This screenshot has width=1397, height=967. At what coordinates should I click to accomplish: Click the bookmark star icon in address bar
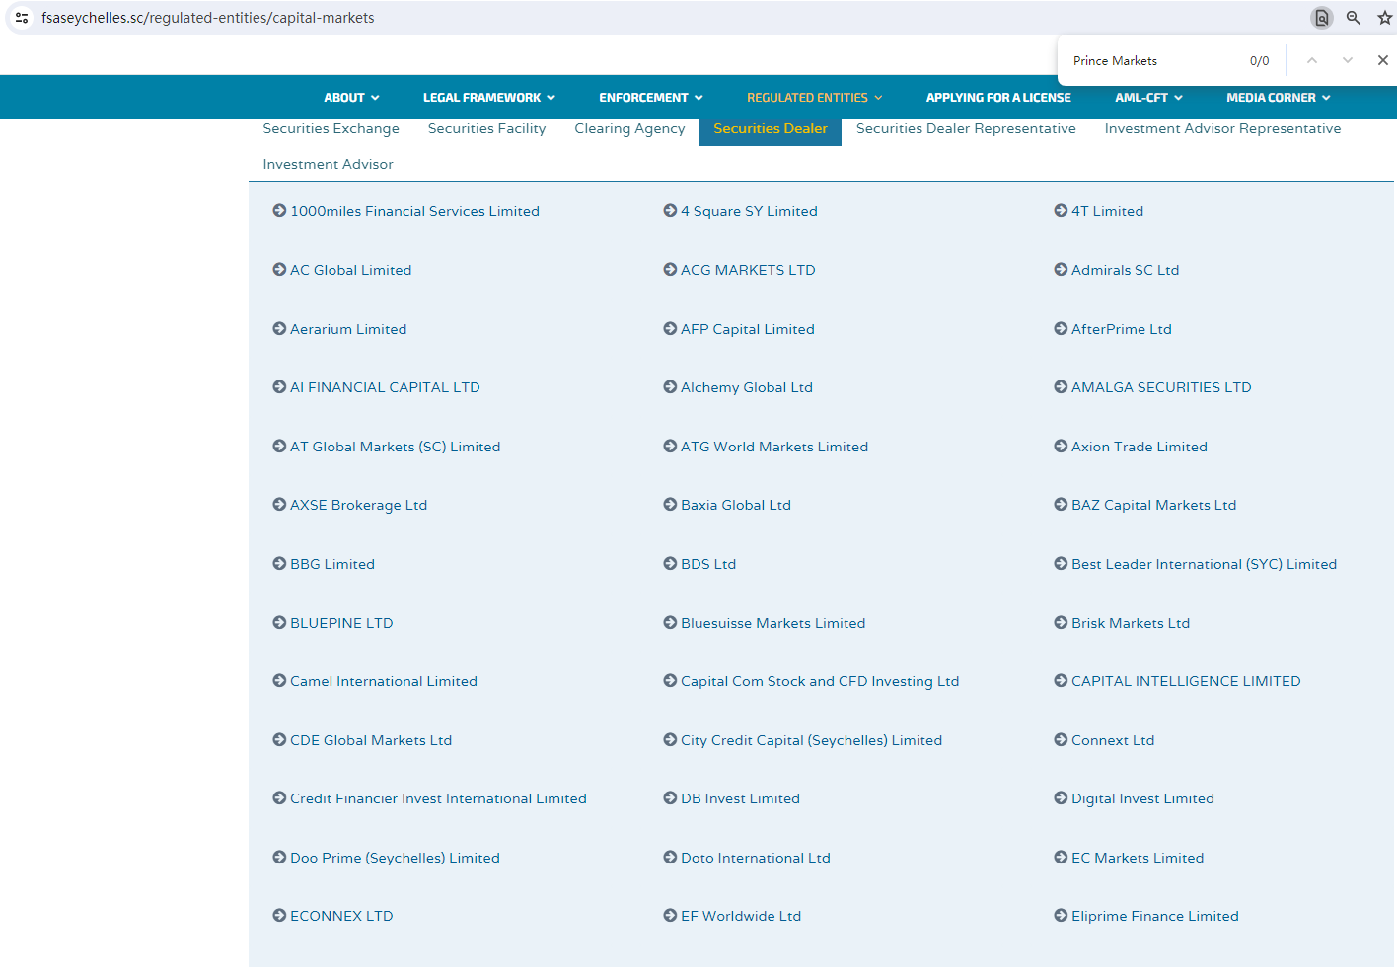click(1384, 18)
